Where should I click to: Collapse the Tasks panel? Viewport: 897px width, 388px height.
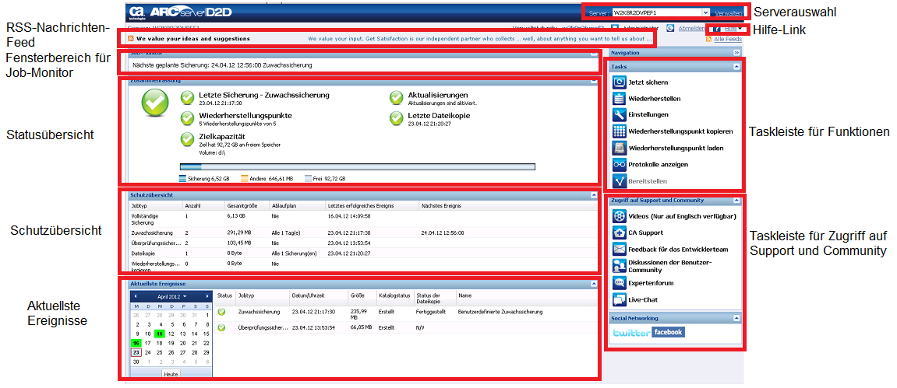pos(736,67)
